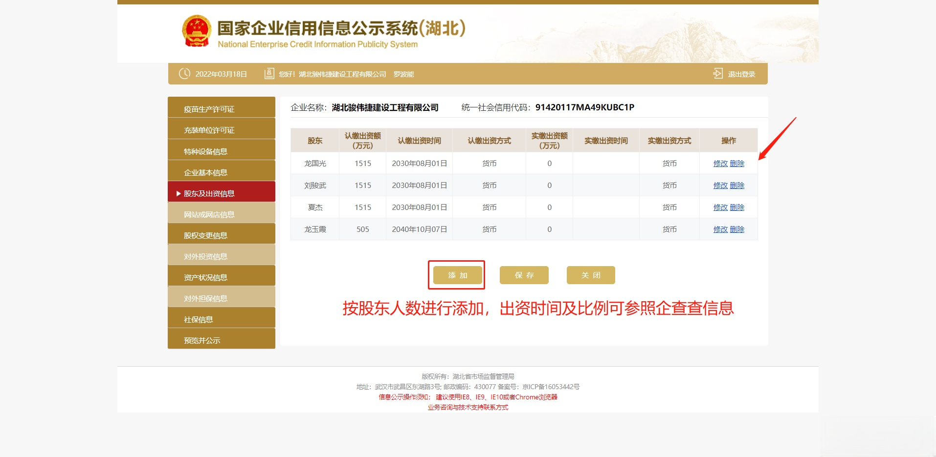The height and width of the screenshot is (457, 936).
Task: Click 修改 for shareholder 夏杰
Action: tap(720, 208)
